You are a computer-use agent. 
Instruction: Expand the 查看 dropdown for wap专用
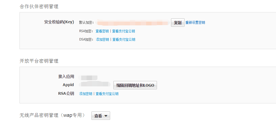click(x=101, y=116)
